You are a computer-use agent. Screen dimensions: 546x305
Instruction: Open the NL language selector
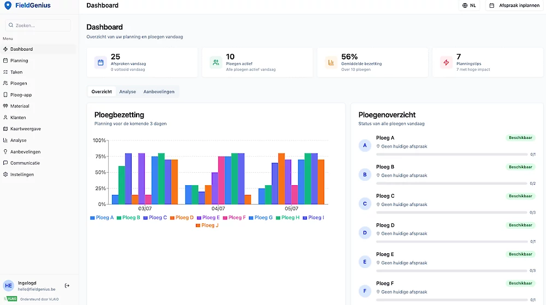(469, 5)
